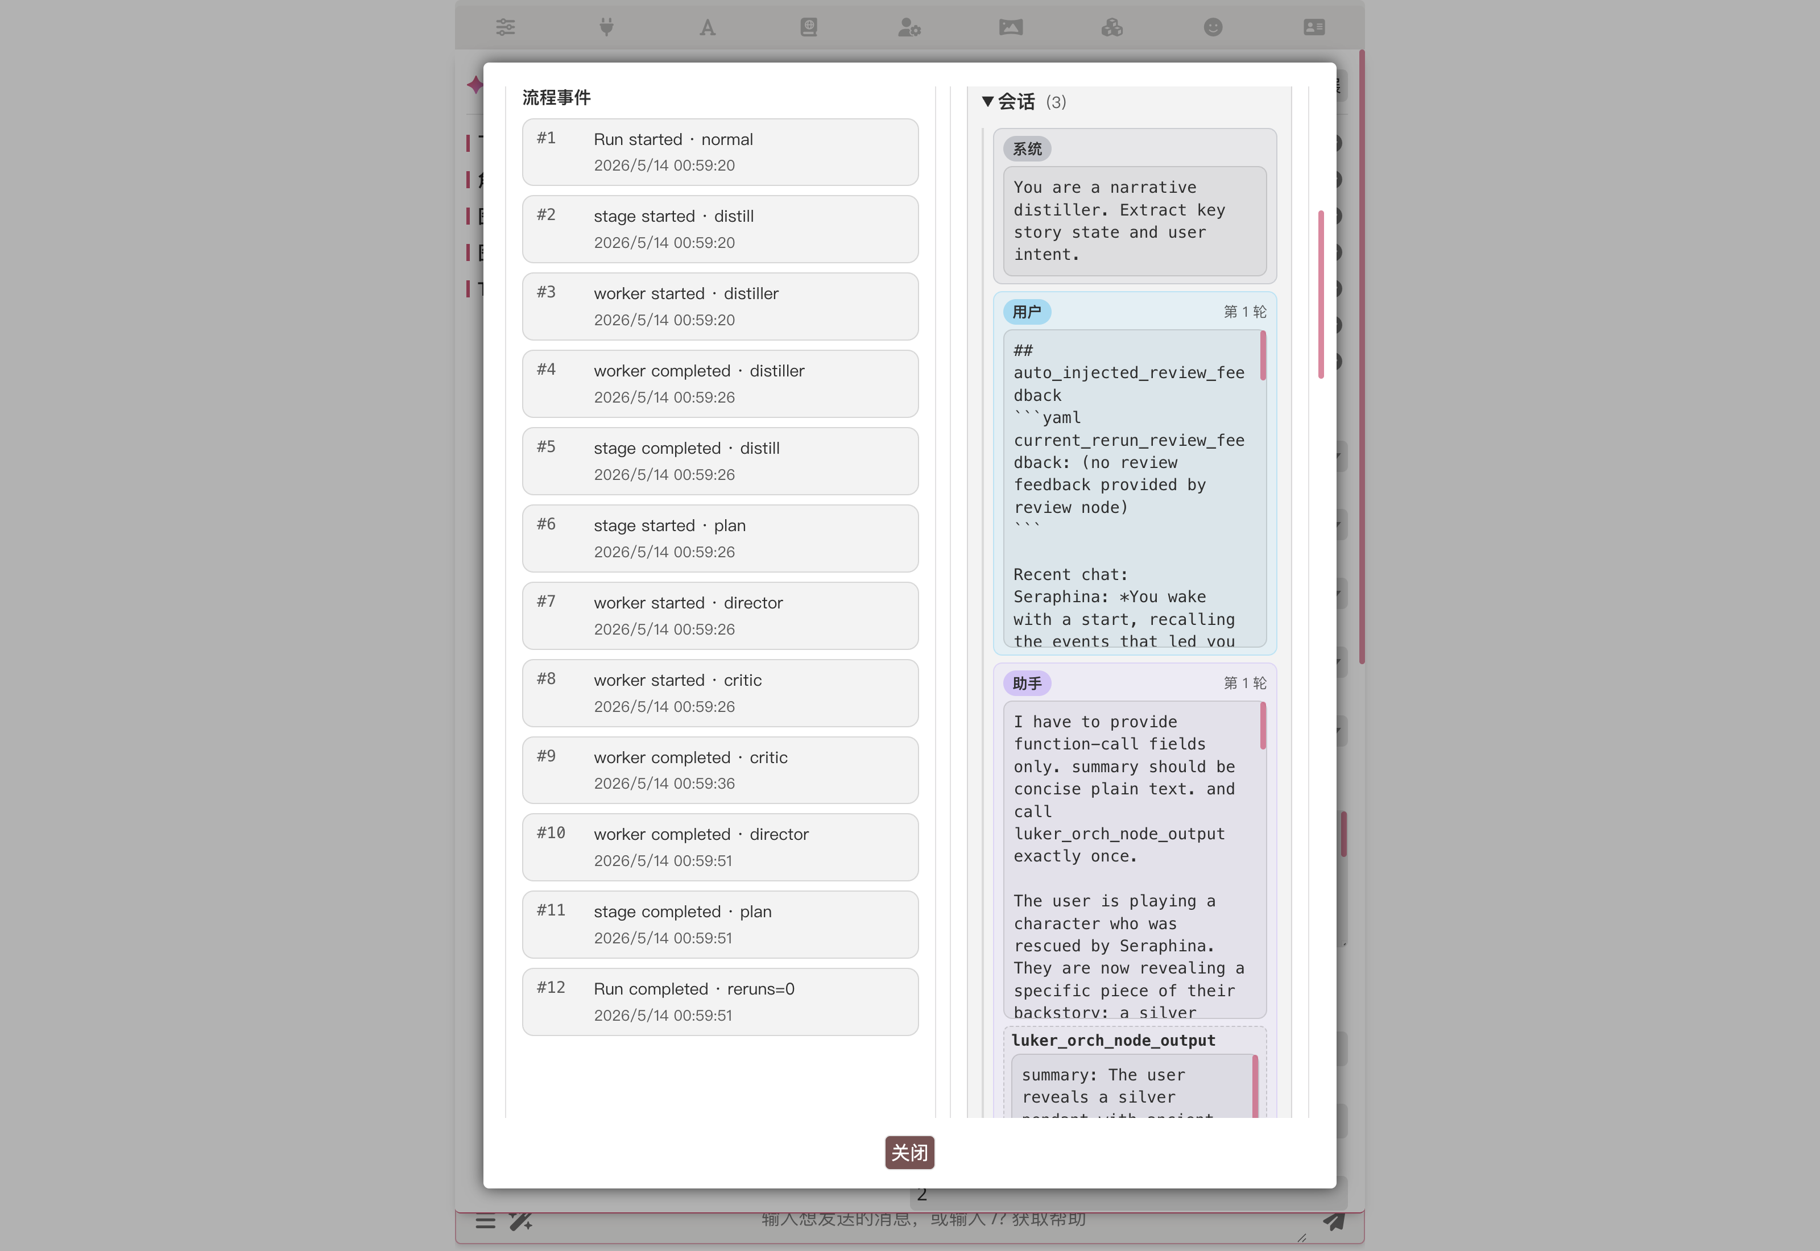The height and width of the screenshot is (1251, 1820).
Task: Click the 助手 role badge
Action: [x=1027, y=684]
